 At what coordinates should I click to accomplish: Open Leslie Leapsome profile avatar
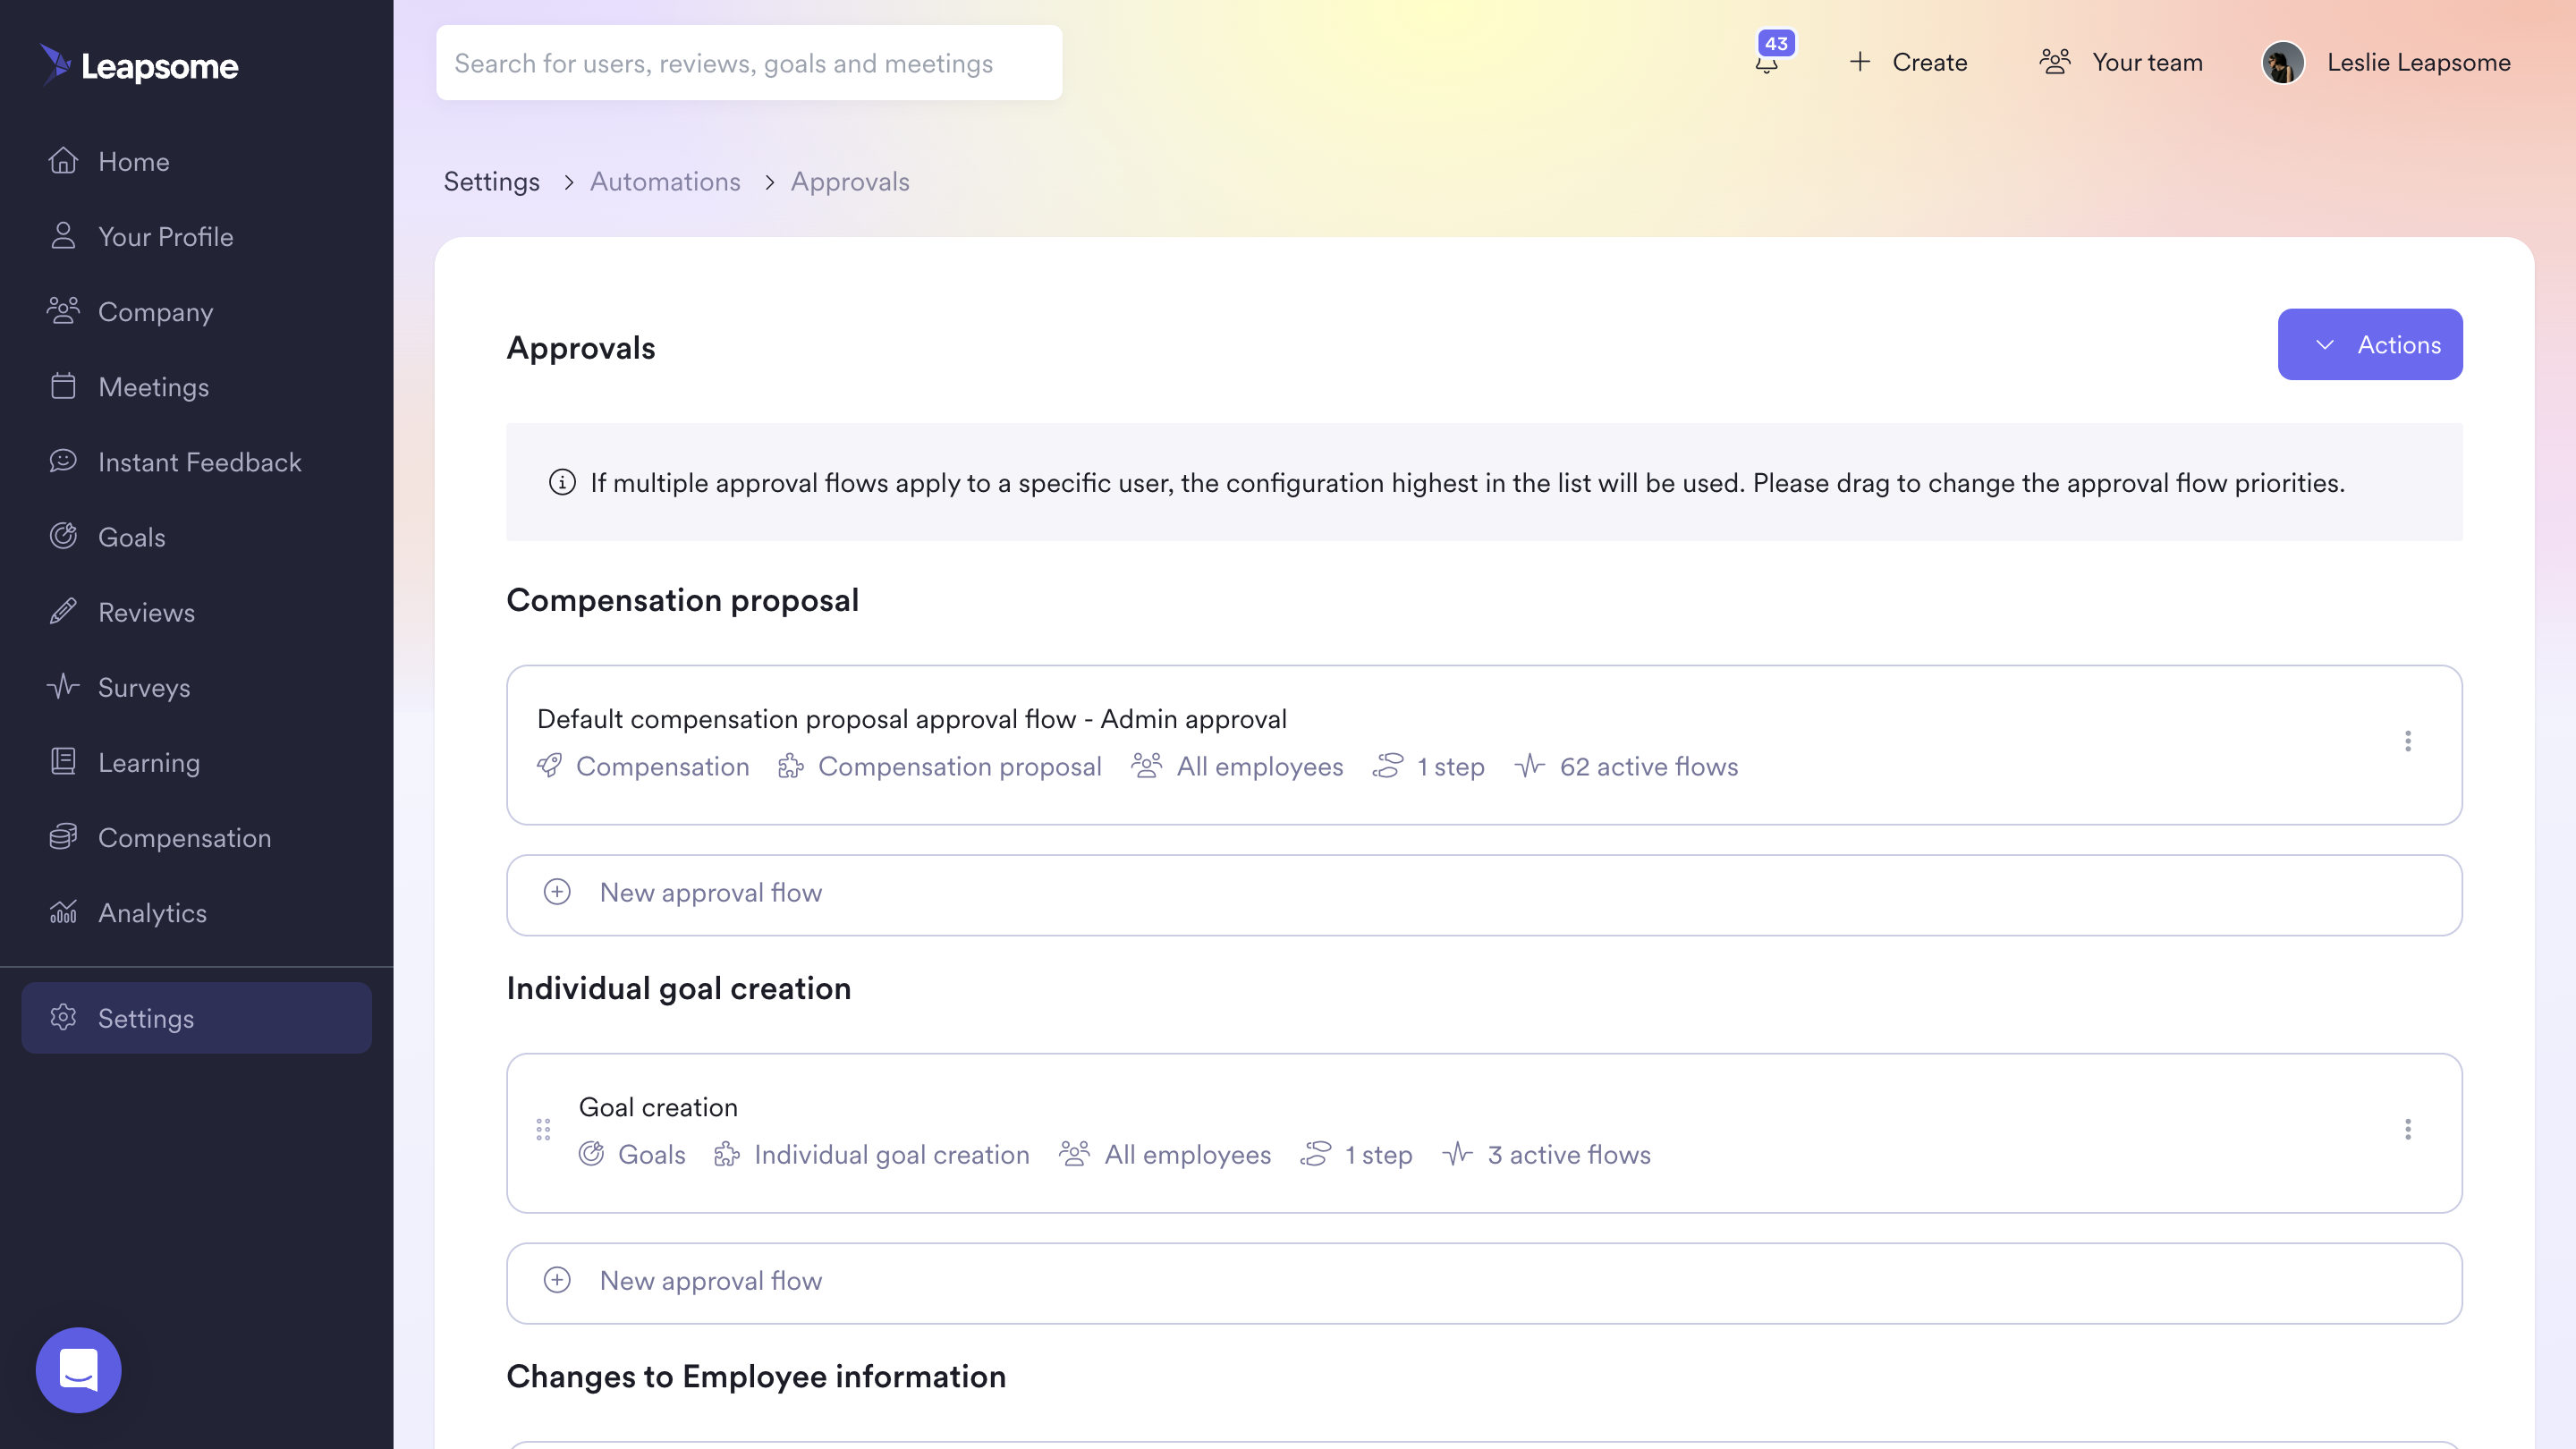[2283, 63]
